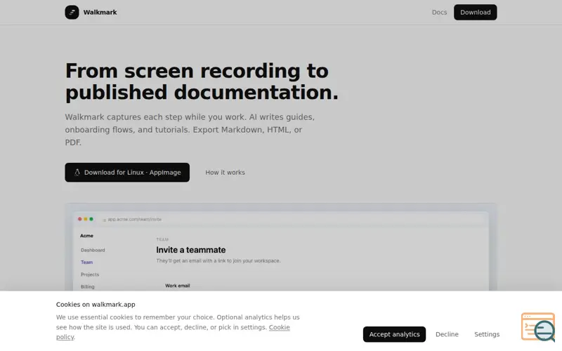Click the Acme workspace name

(86, 236)
